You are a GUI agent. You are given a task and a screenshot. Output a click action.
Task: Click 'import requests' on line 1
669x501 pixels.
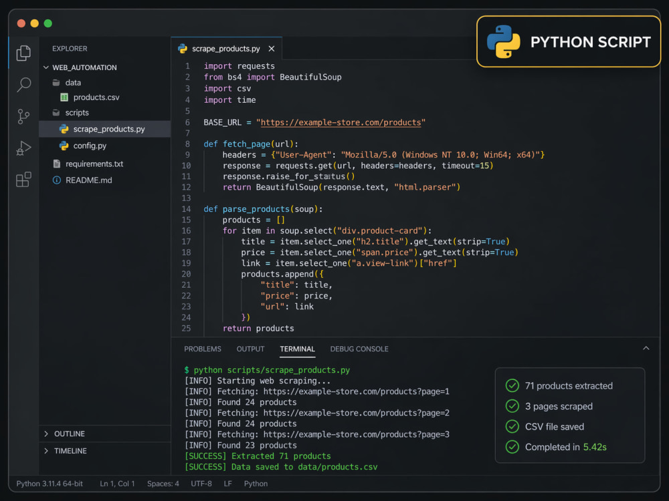[240, 66]
